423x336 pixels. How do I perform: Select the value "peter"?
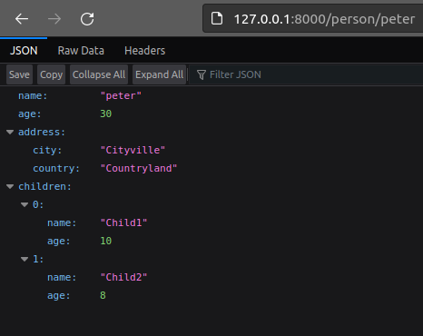(x=121, y=95)
